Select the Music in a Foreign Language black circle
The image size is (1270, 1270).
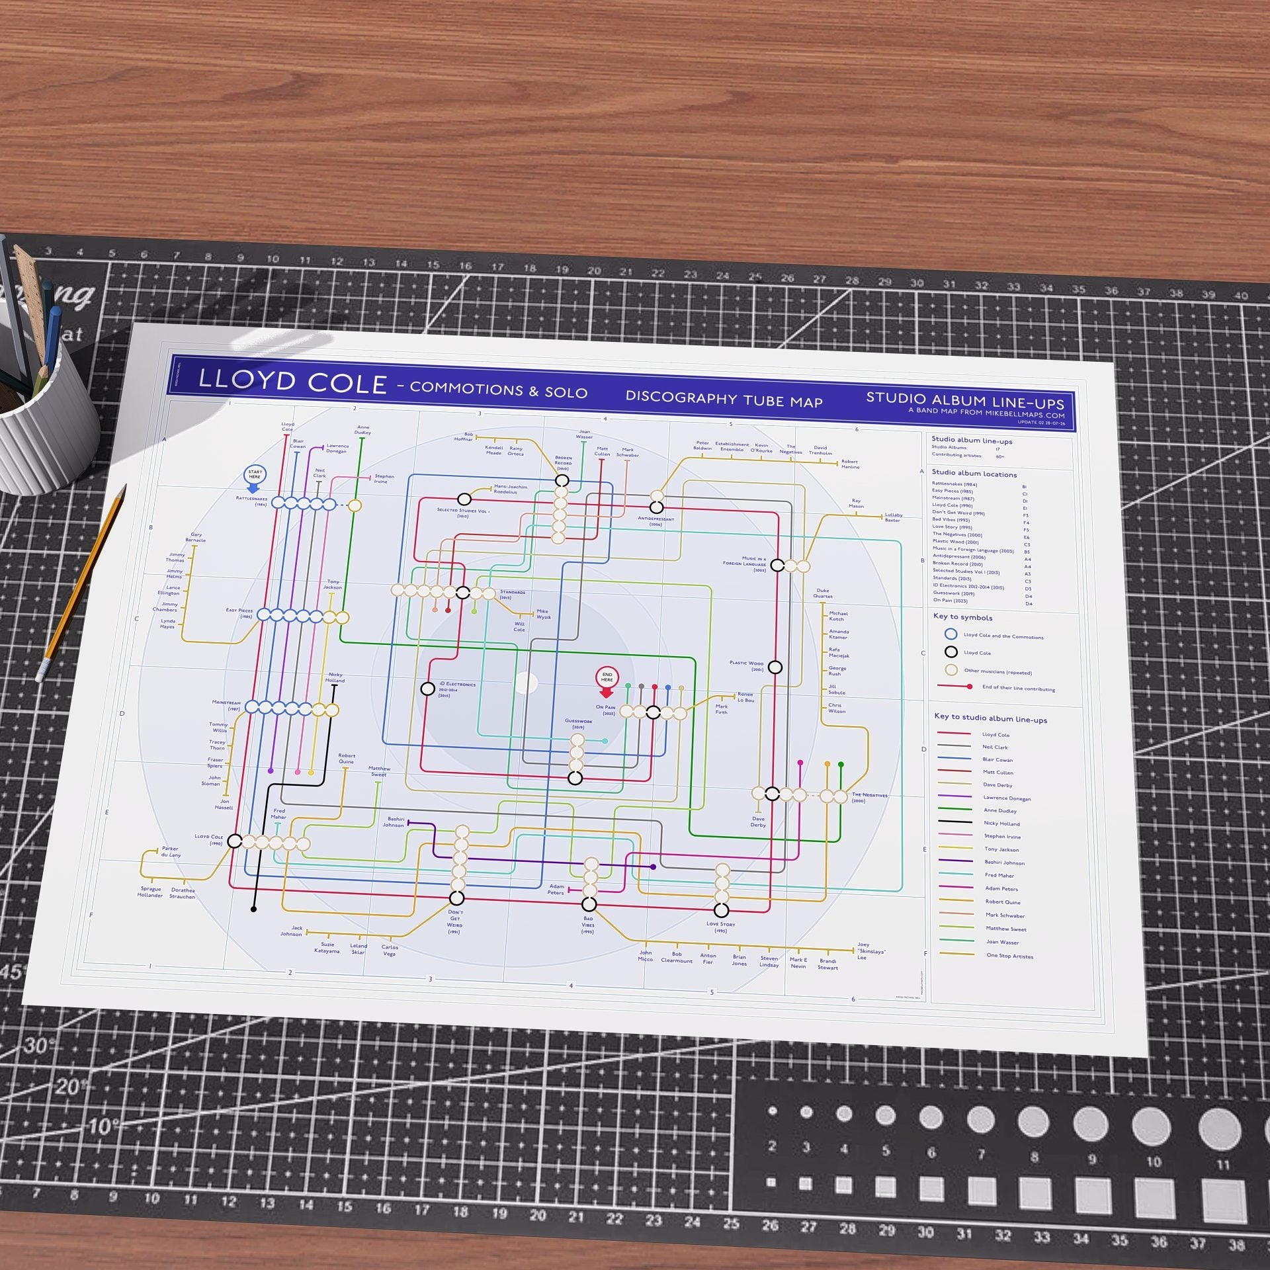[x=777, y=566]
